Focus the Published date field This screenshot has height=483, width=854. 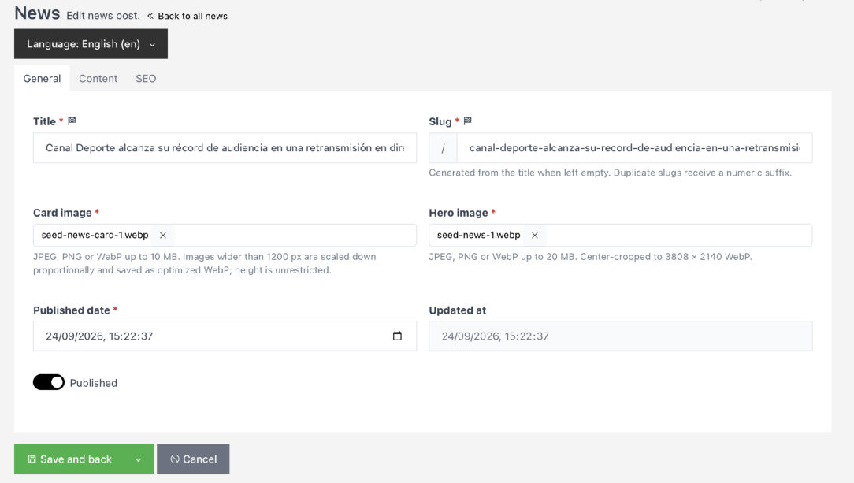[x=225, y=336]
